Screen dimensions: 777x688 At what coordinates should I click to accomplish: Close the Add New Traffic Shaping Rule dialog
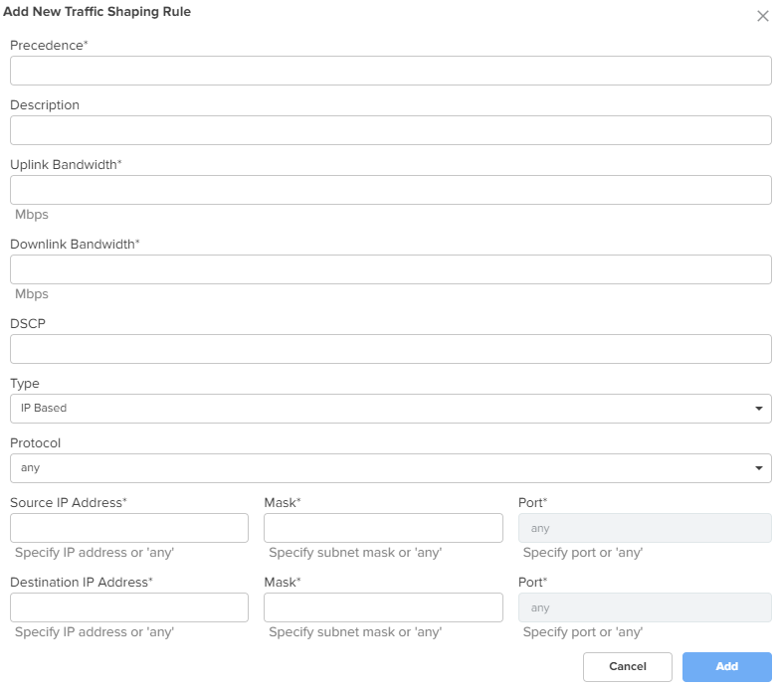click(x=763, y=16)
